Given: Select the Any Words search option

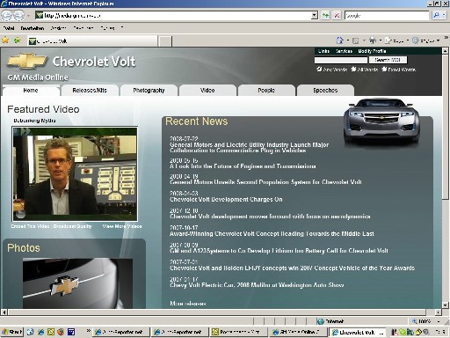Looking at the screenshot, I should (319, 70).
